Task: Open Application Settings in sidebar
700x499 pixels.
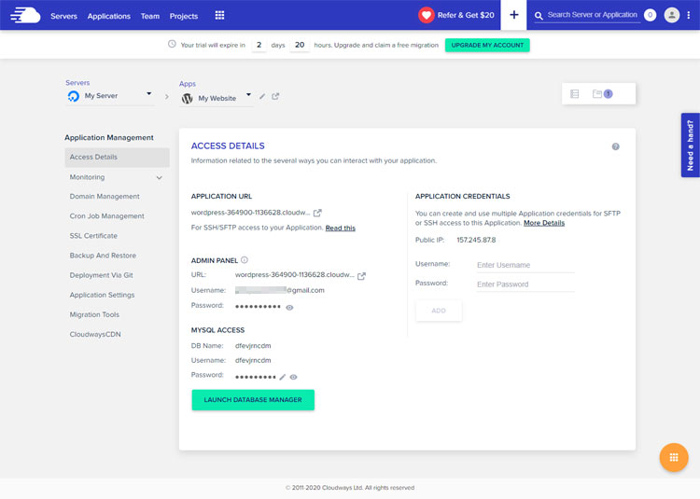Action: (x=102, y=295)
